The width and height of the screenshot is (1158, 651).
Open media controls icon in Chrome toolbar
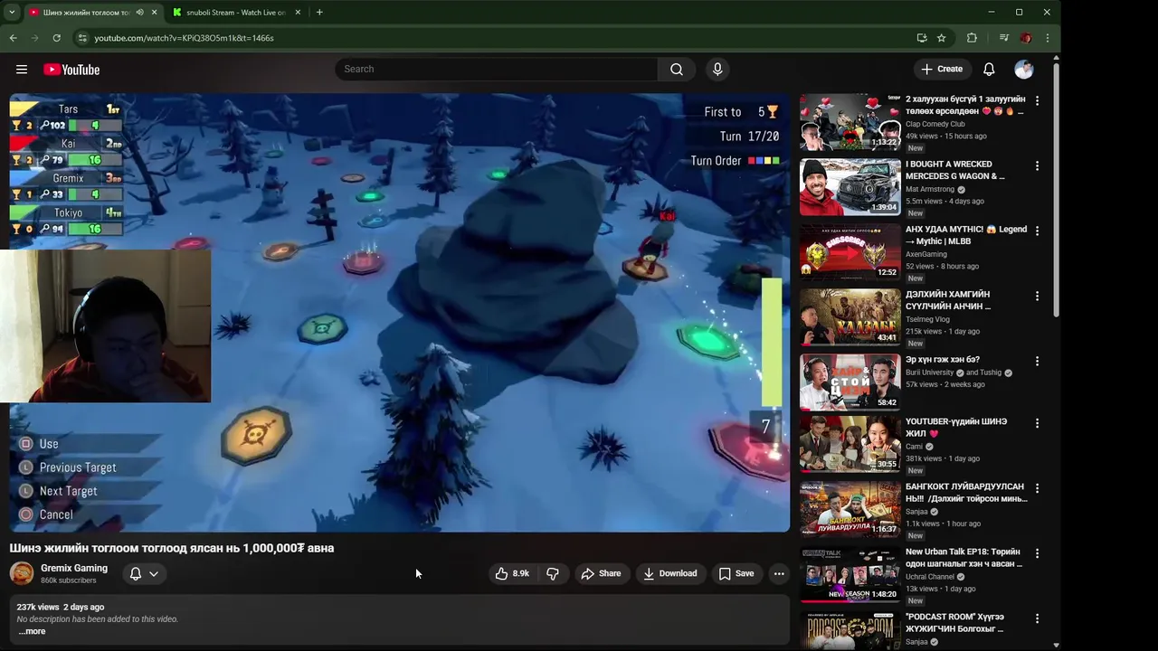1003,38
